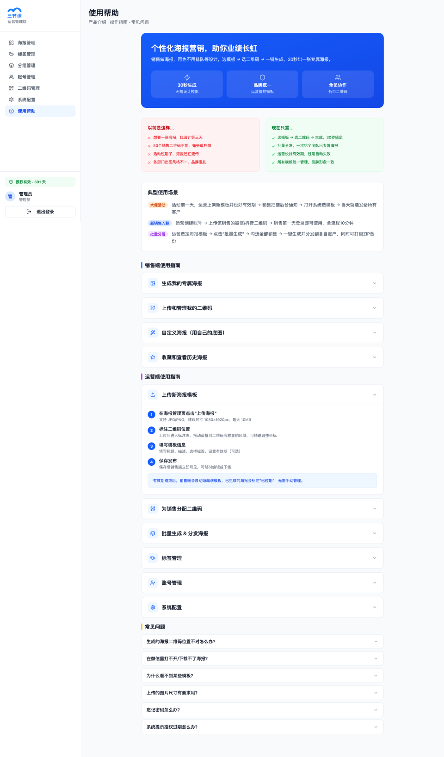Expand the 自定义海报 section chevron
Image resolution: width=444 pixels, height=757 pixels.
pos(375,332)
